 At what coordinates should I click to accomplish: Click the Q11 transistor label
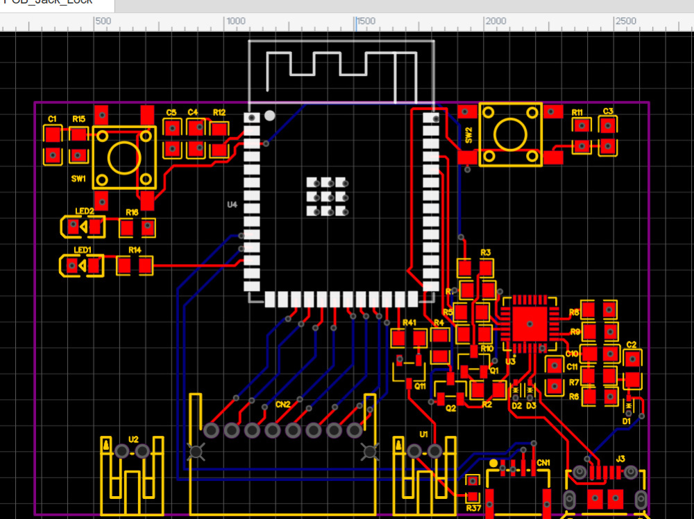pos(420,386)
